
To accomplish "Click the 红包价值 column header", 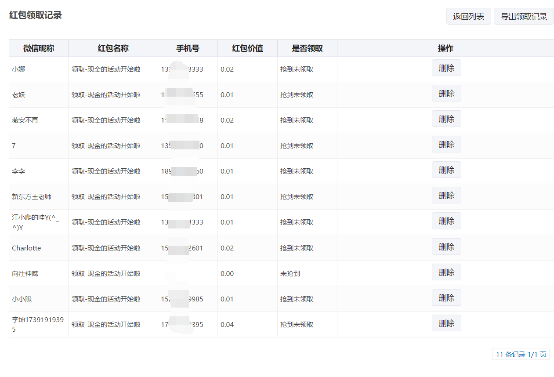I will point(247,48).
